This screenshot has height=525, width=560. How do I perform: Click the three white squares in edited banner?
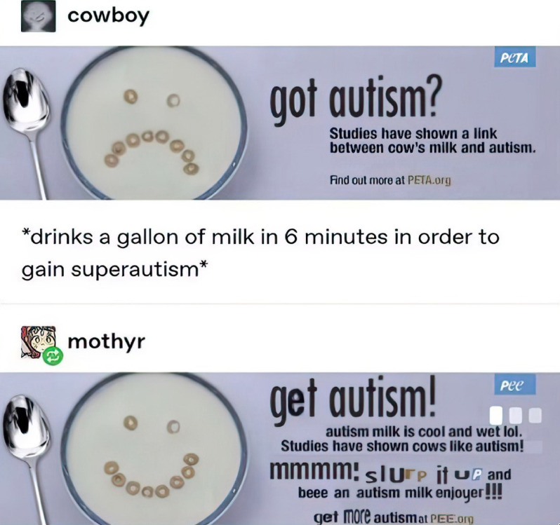pyautogui.click(x=515, y=415)
